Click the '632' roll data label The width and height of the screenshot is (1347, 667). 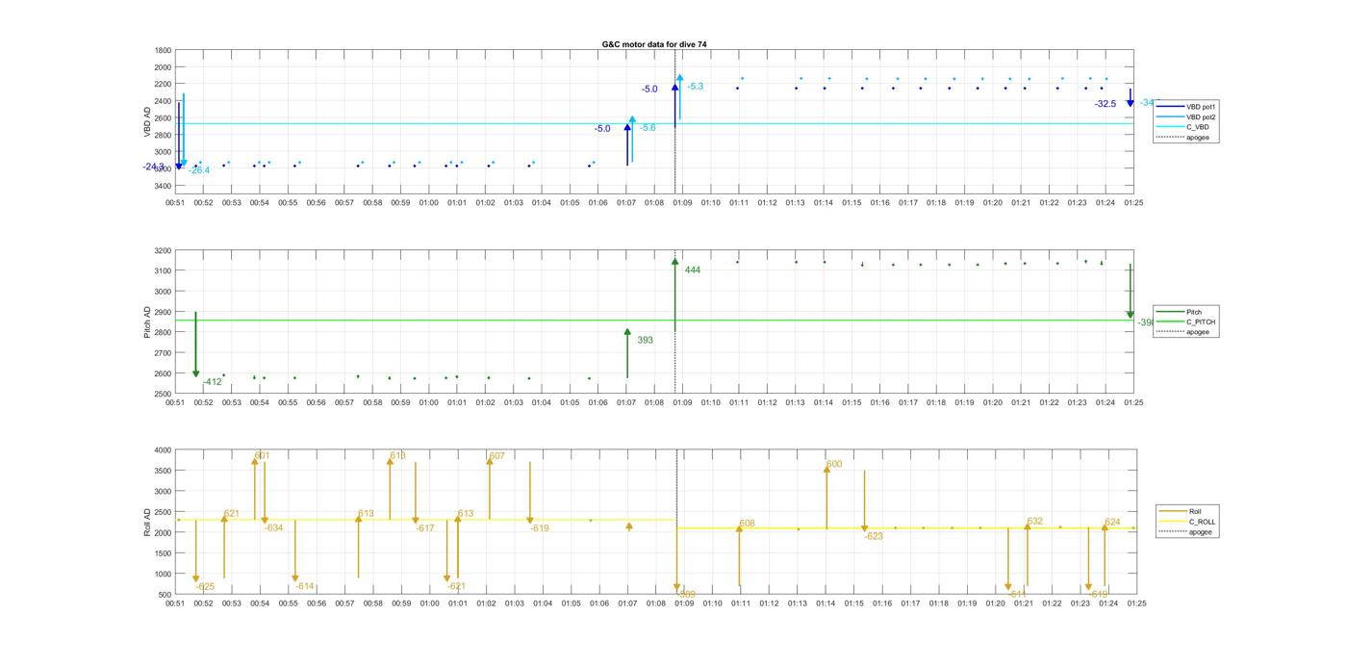tap(1035, 522)
